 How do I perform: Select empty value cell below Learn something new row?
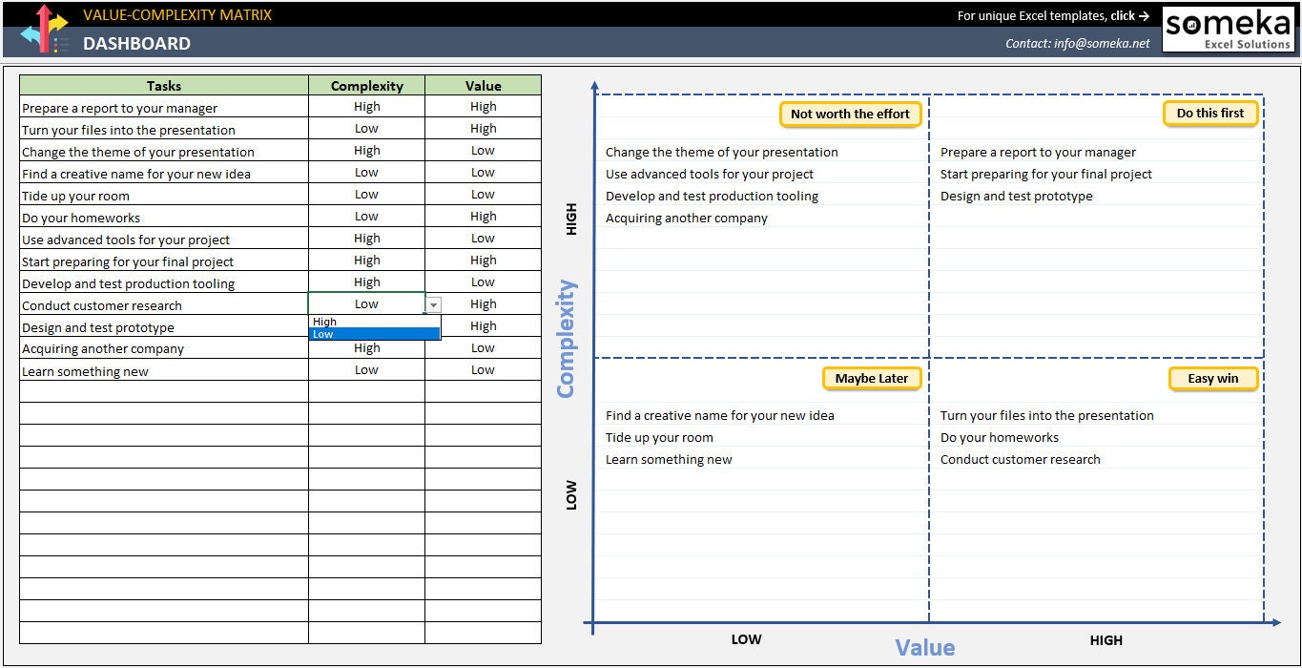pos(483,392)
